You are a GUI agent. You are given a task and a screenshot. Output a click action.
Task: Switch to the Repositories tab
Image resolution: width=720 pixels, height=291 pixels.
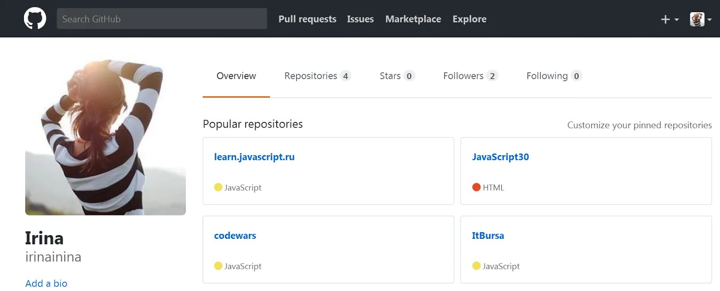[x=317, y=76]
